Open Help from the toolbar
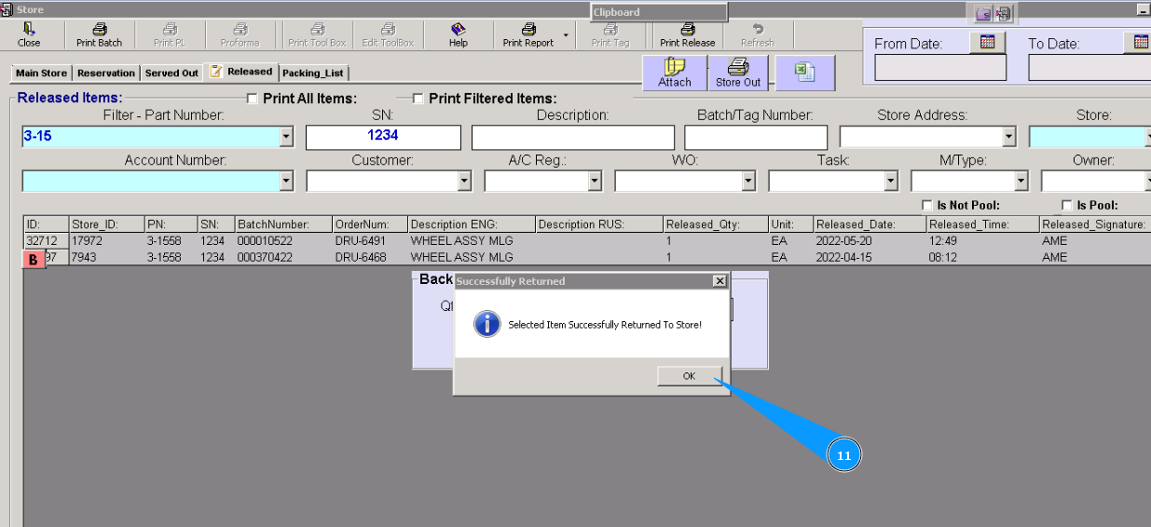This screenshot has width=1151, height=527. coord(459,35)
